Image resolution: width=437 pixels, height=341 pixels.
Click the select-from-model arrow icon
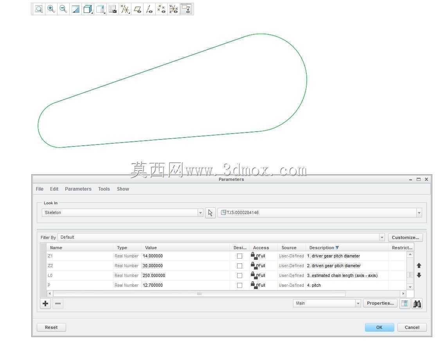coord(210,213)
